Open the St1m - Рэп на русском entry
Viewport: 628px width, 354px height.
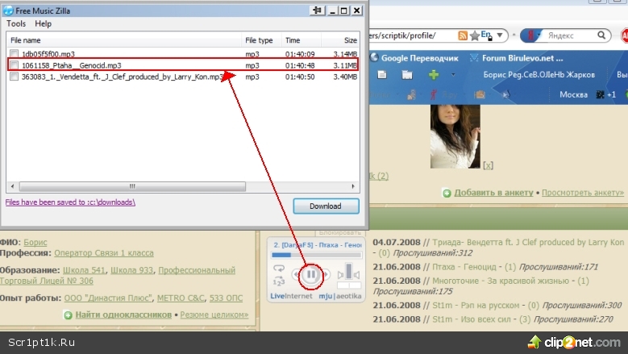tap(476, 306)
